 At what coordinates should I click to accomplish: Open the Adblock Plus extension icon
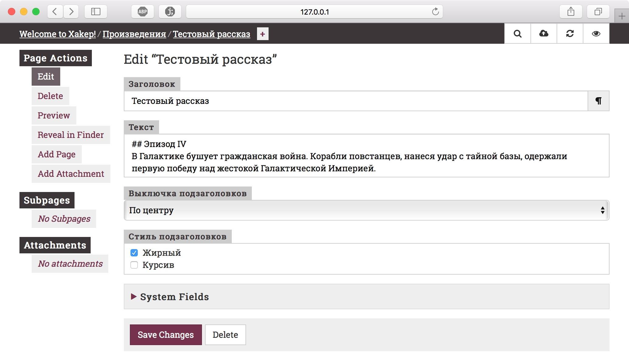142,12
